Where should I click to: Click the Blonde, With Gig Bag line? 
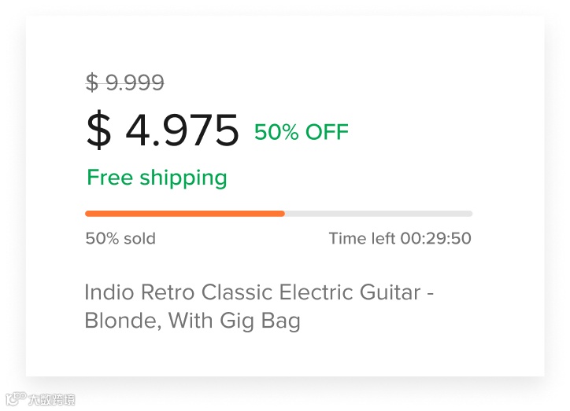click(192, 321)
